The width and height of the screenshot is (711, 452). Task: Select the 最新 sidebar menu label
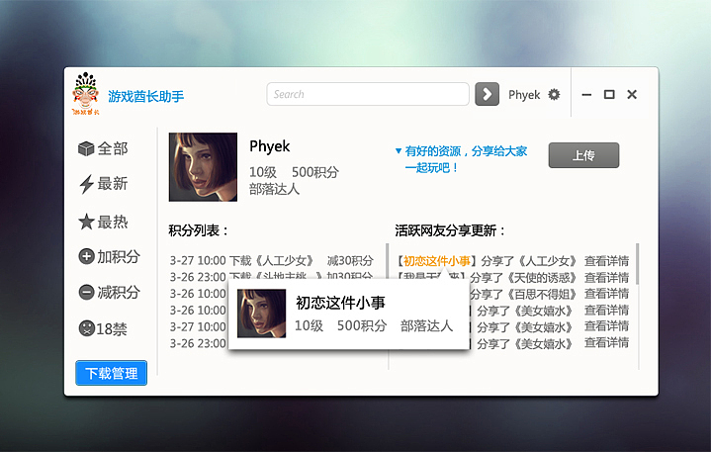tap(113, 184)
